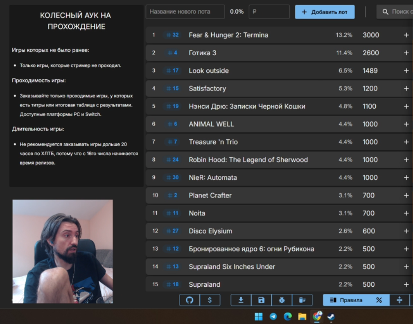The height and width of the screenshot is (324, 413).
Task: Select the Treasure 'n Trio lot name
Action: coord(213,142)
